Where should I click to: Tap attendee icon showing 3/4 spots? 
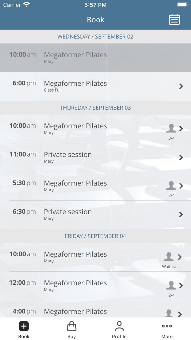(171, 128)
